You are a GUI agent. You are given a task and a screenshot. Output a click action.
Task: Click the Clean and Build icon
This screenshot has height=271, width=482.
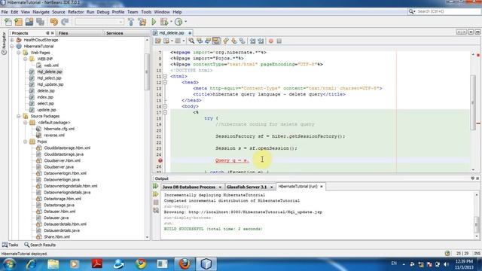[142, 22]
